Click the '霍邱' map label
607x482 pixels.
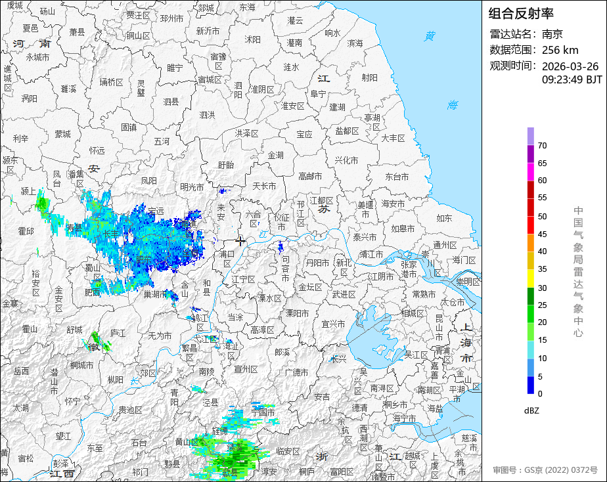26,231
